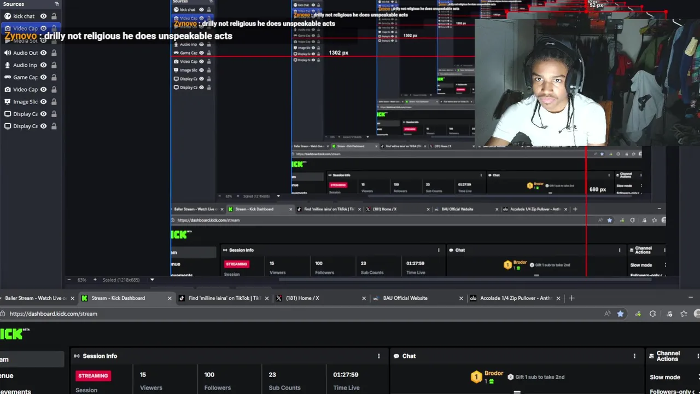700x394 pixels.
Task: Toggle the eye icon of the highlighted Video Cap source
Action: click(x=43, y=28)
